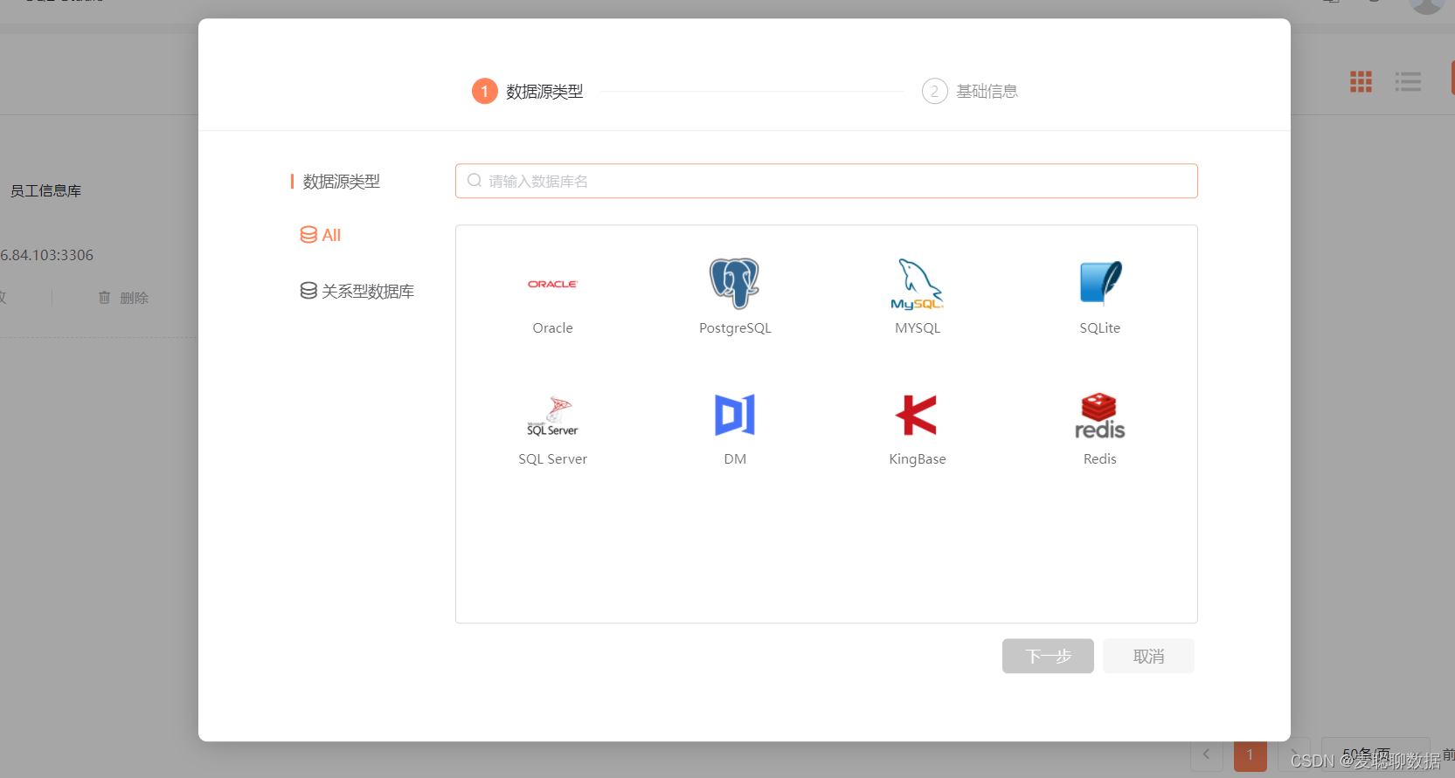
Task: Pick the KingBase icon
Action: click(x=917, y=415)
